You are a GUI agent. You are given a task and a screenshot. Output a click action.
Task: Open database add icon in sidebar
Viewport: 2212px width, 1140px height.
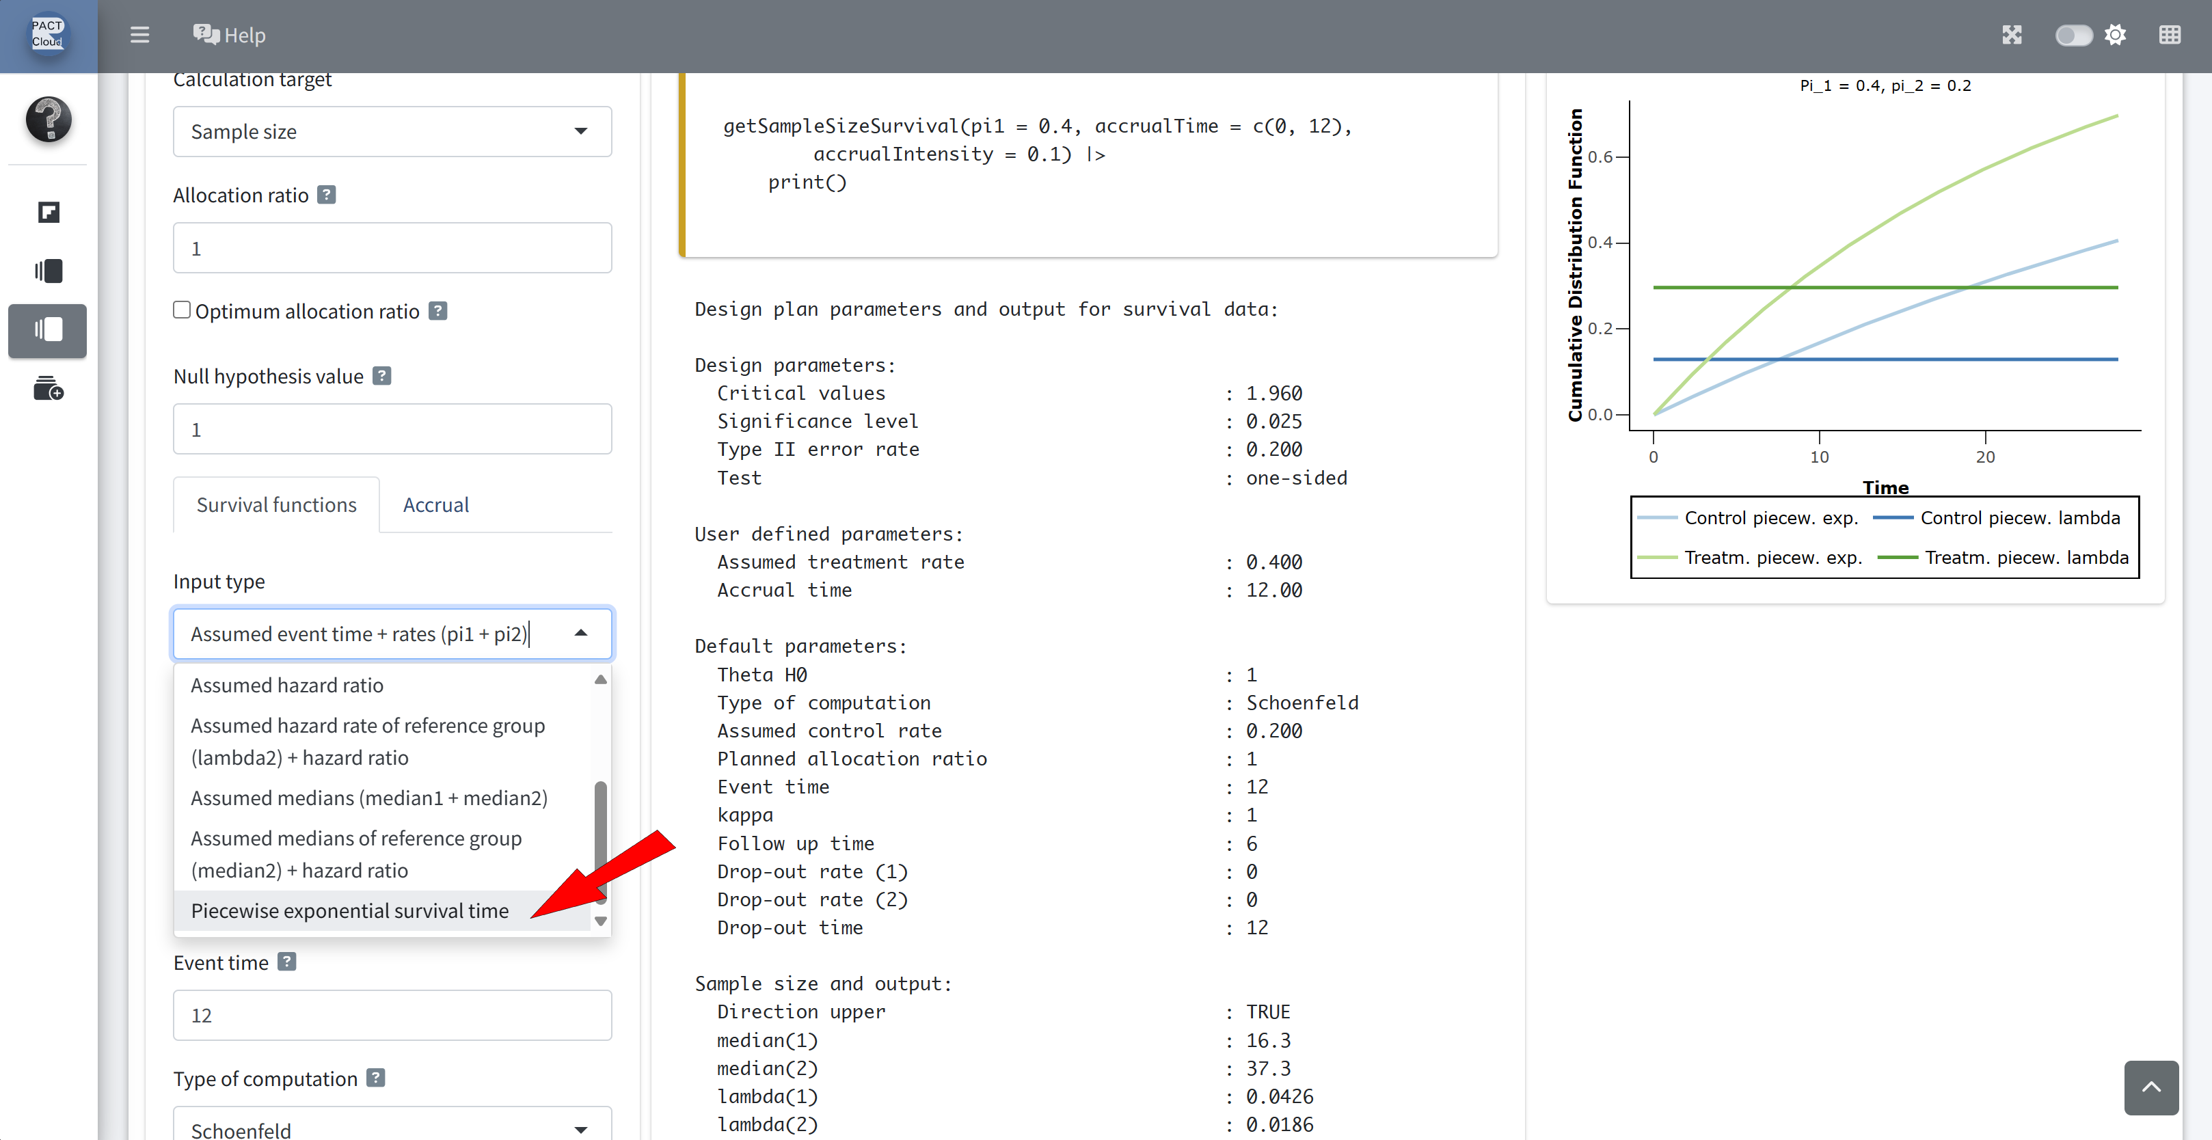(x=48, y=389)
